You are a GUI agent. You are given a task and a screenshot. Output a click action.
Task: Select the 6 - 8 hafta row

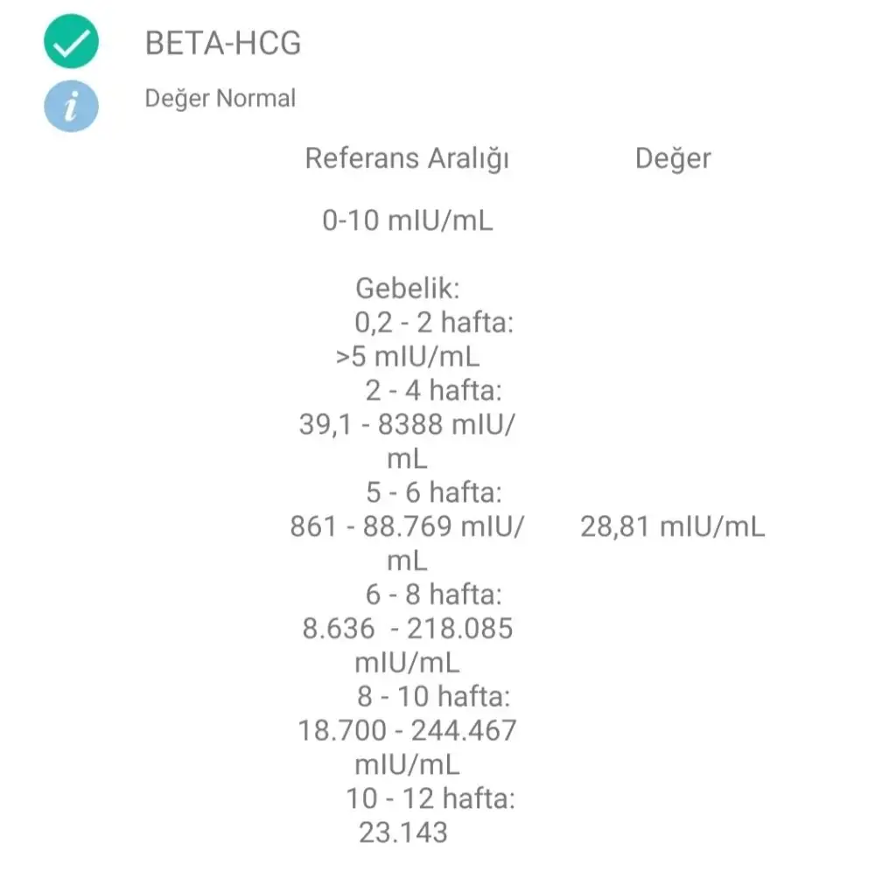(x=434, y=595)
